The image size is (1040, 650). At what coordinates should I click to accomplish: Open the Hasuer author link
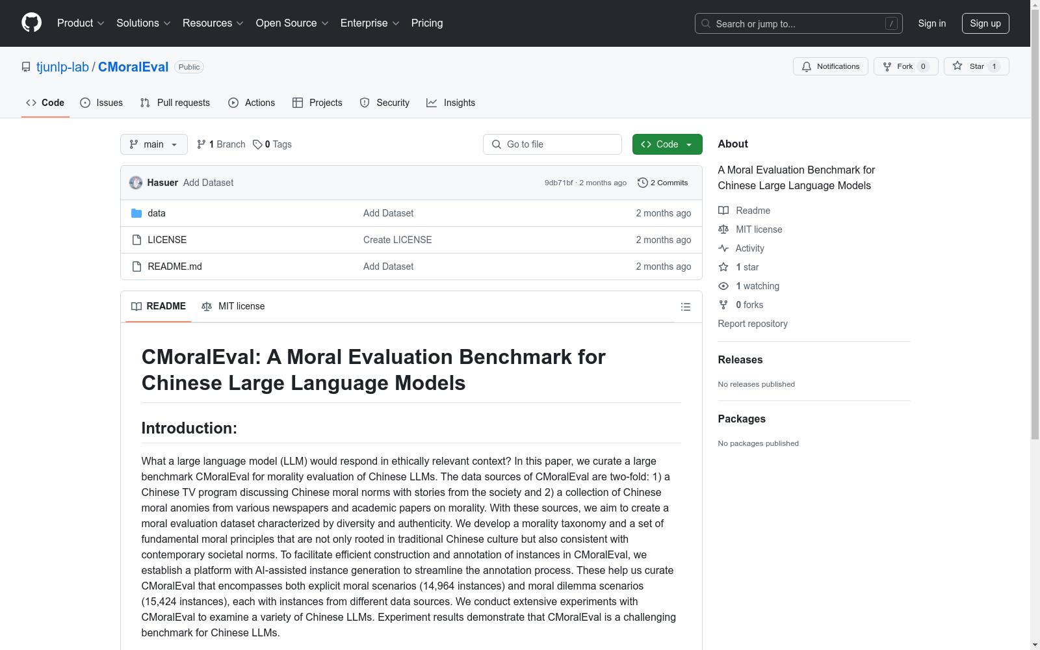coord(162,183)
